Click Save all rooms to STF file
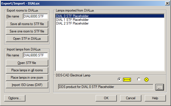This screenshot has height=106, width=171. (27, 24)
